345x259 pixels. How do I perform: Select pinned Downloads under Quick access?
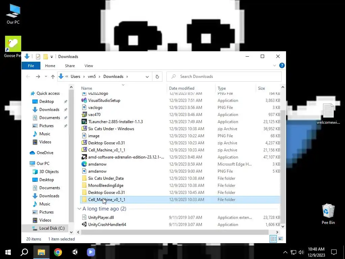point(49,110)
